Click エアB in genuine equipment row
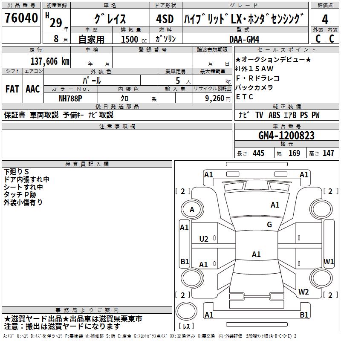The image size is (341, 341). (x=290, y=115)
